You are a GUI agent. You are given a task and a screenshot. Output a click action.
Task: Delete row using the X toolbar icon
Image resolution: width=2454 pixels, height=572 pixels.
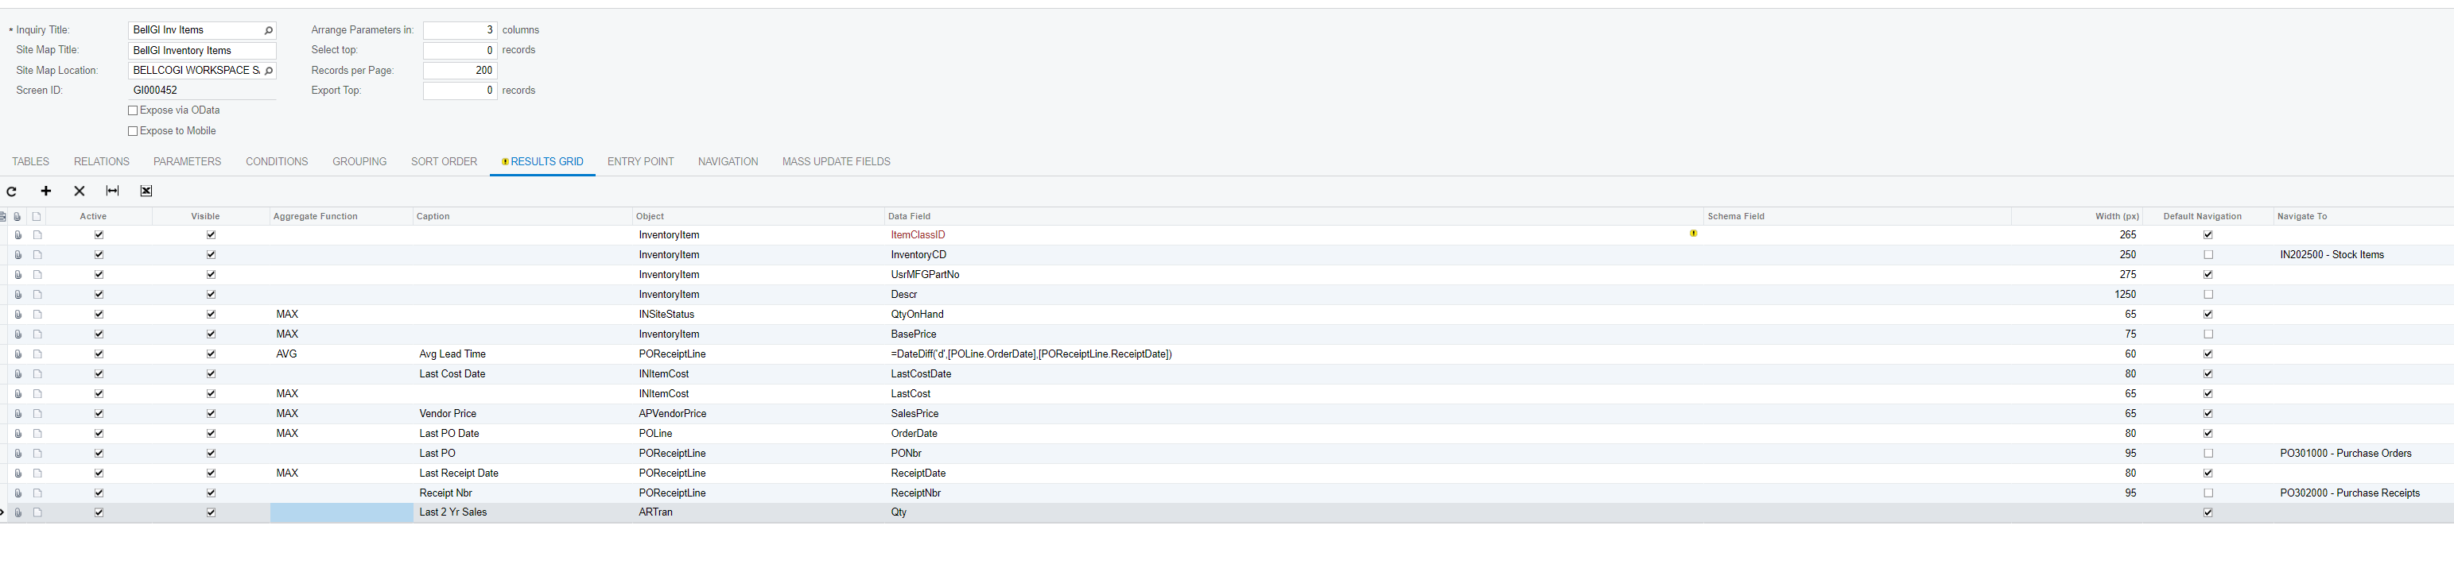(79, 191)
